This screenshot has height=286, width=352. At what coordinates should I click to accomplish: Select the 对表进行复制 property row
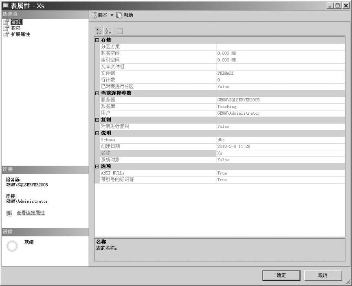(x=222, y=126)
